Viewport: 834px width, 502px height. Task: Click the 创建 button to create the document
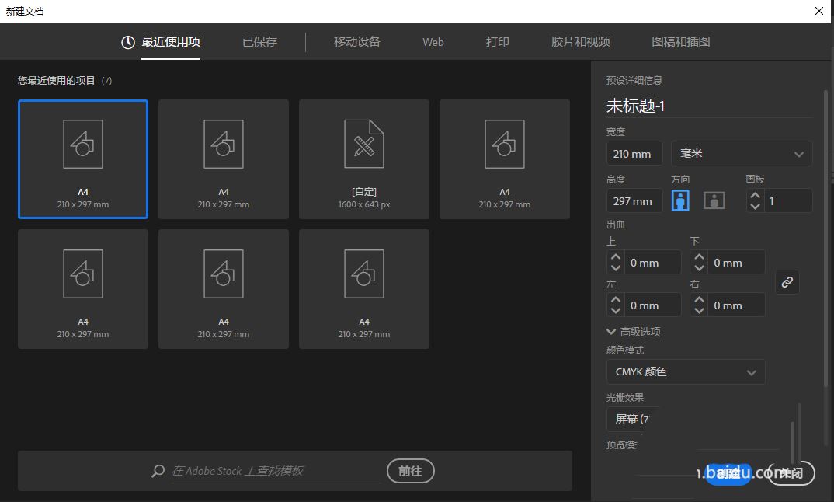tap(728, 472)
